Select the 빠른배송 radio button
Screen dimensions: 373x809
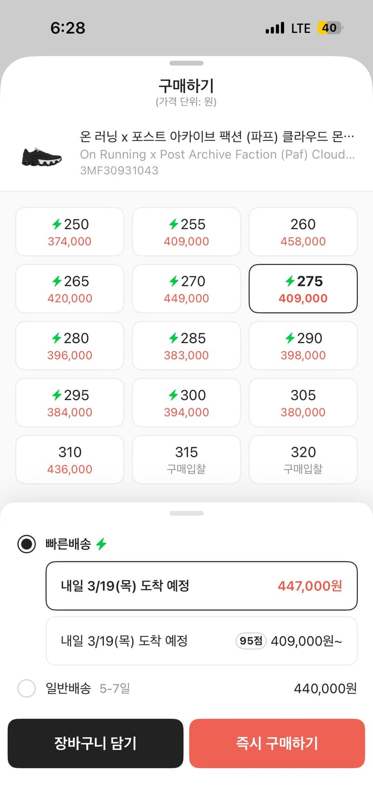click(x=26, y=545)
